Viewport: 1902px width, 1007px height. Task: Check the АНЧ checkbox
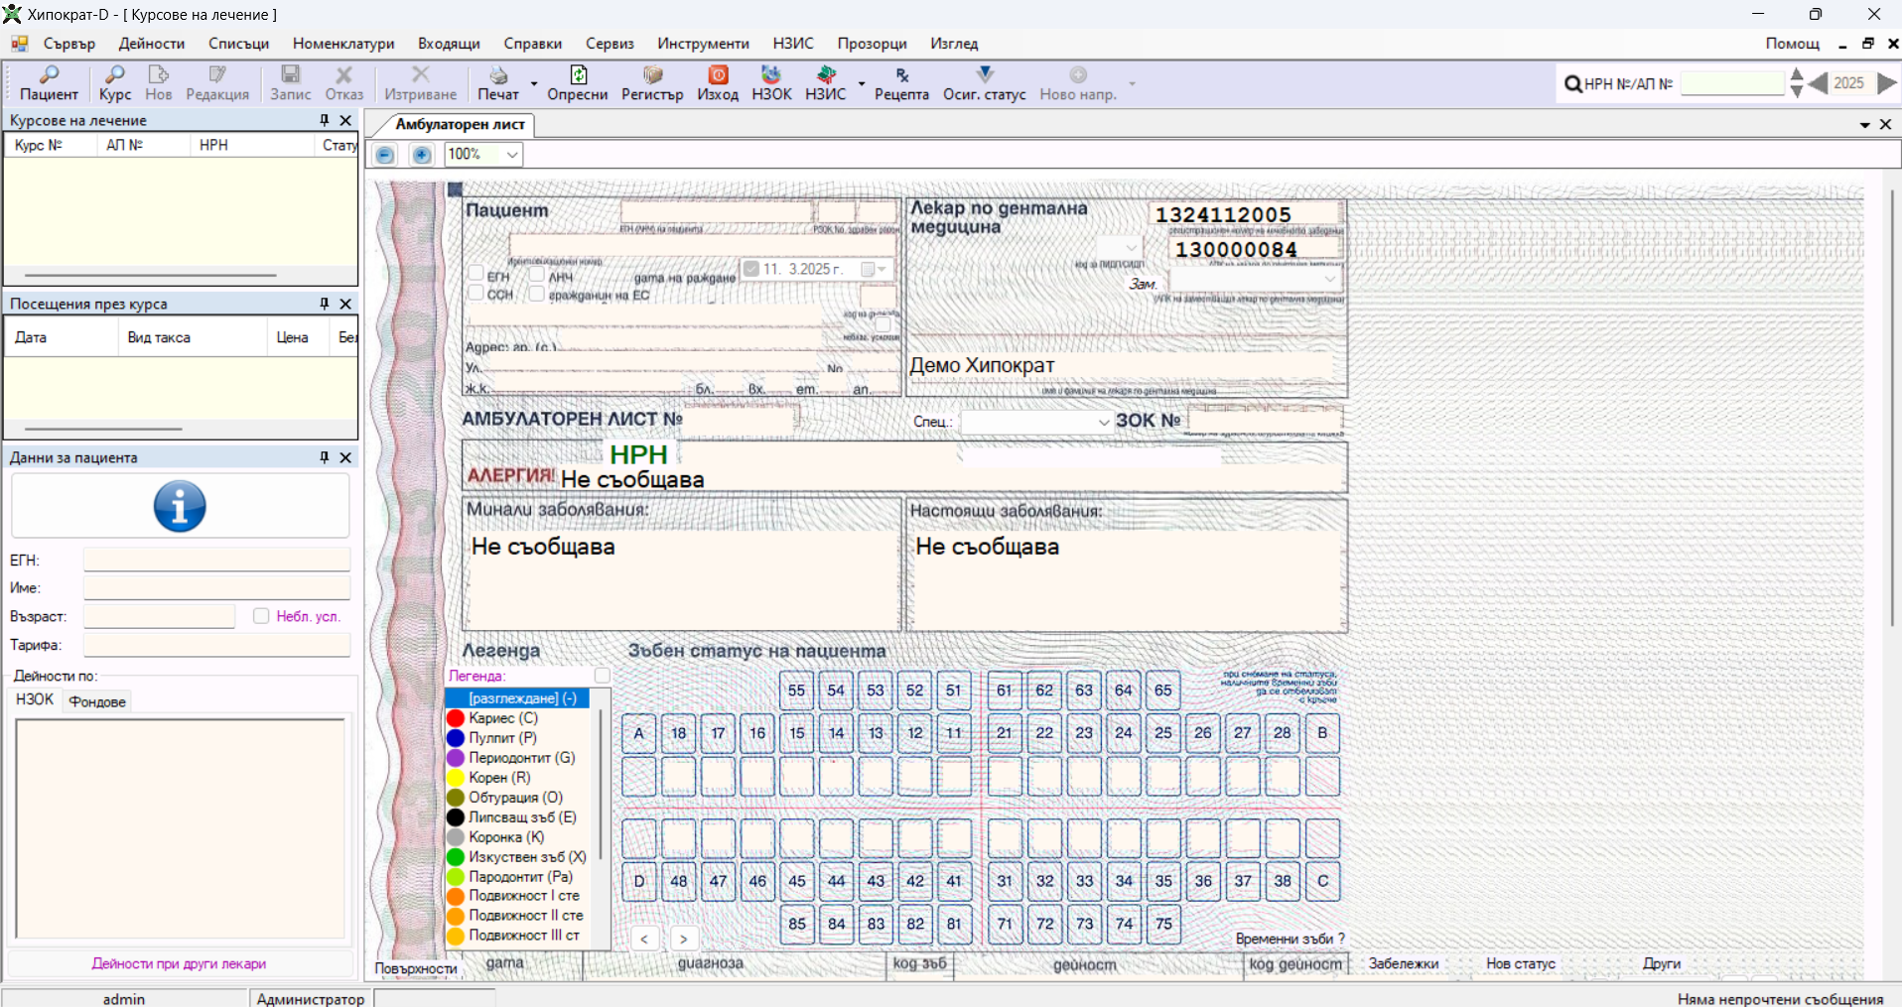coord(537,273)
